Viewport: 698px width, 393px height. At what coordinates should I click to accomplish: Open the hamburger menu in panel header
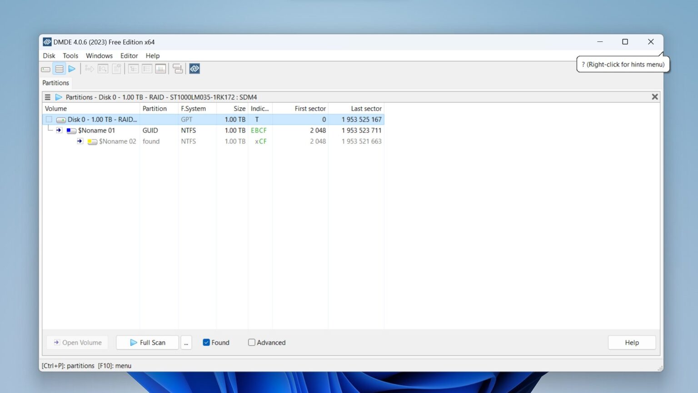click(47, 97)
